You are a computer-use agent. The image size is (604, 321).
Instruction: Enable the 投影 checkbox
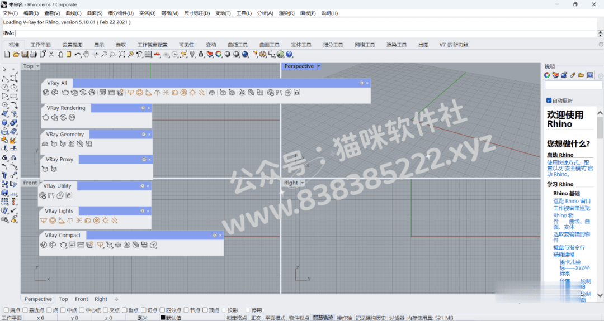coord(224,310)
